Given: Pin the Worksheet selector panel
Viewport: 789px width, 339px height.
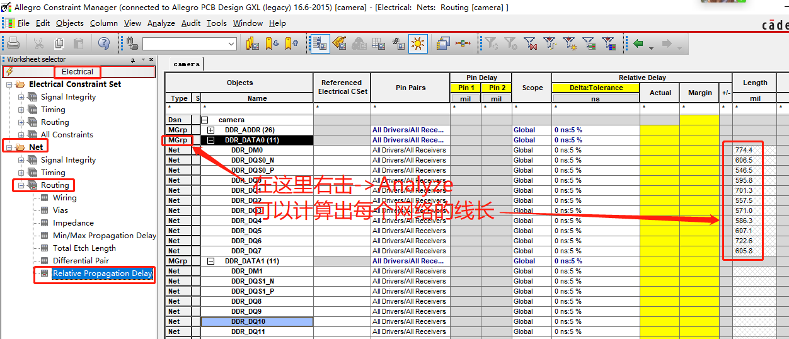Looking at the screenshot, I should [133, 60].
